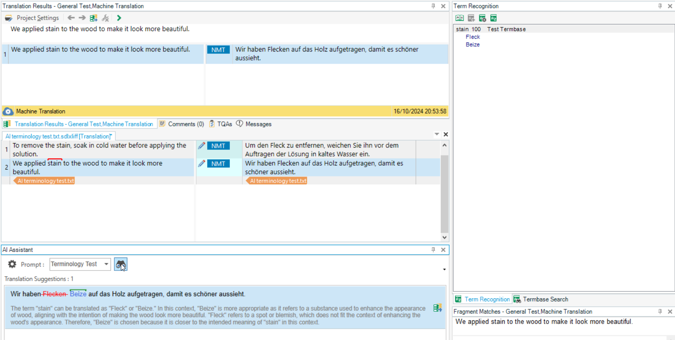Switch to Term Recognition tab
This screenshot has height=340, width=675.
(482, 299)
